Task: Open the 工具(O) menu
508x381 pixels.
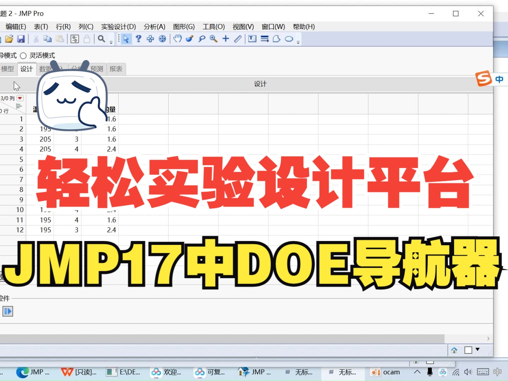Action: tap(214, 27)
